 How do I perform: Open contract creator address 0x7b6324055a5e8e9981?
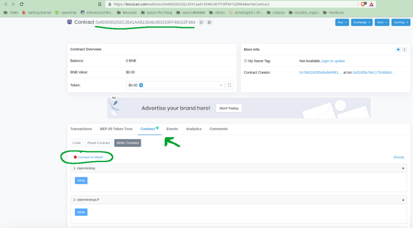pyautogui.click(x=320, y=72)
